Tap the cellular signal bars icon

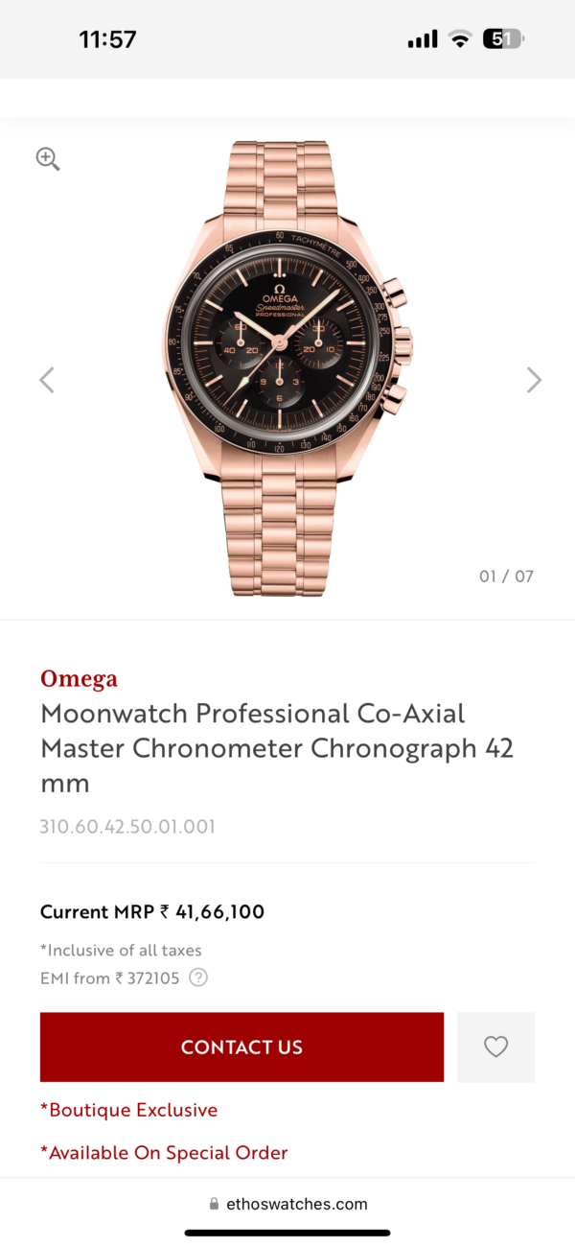click(x=422, y=38)
